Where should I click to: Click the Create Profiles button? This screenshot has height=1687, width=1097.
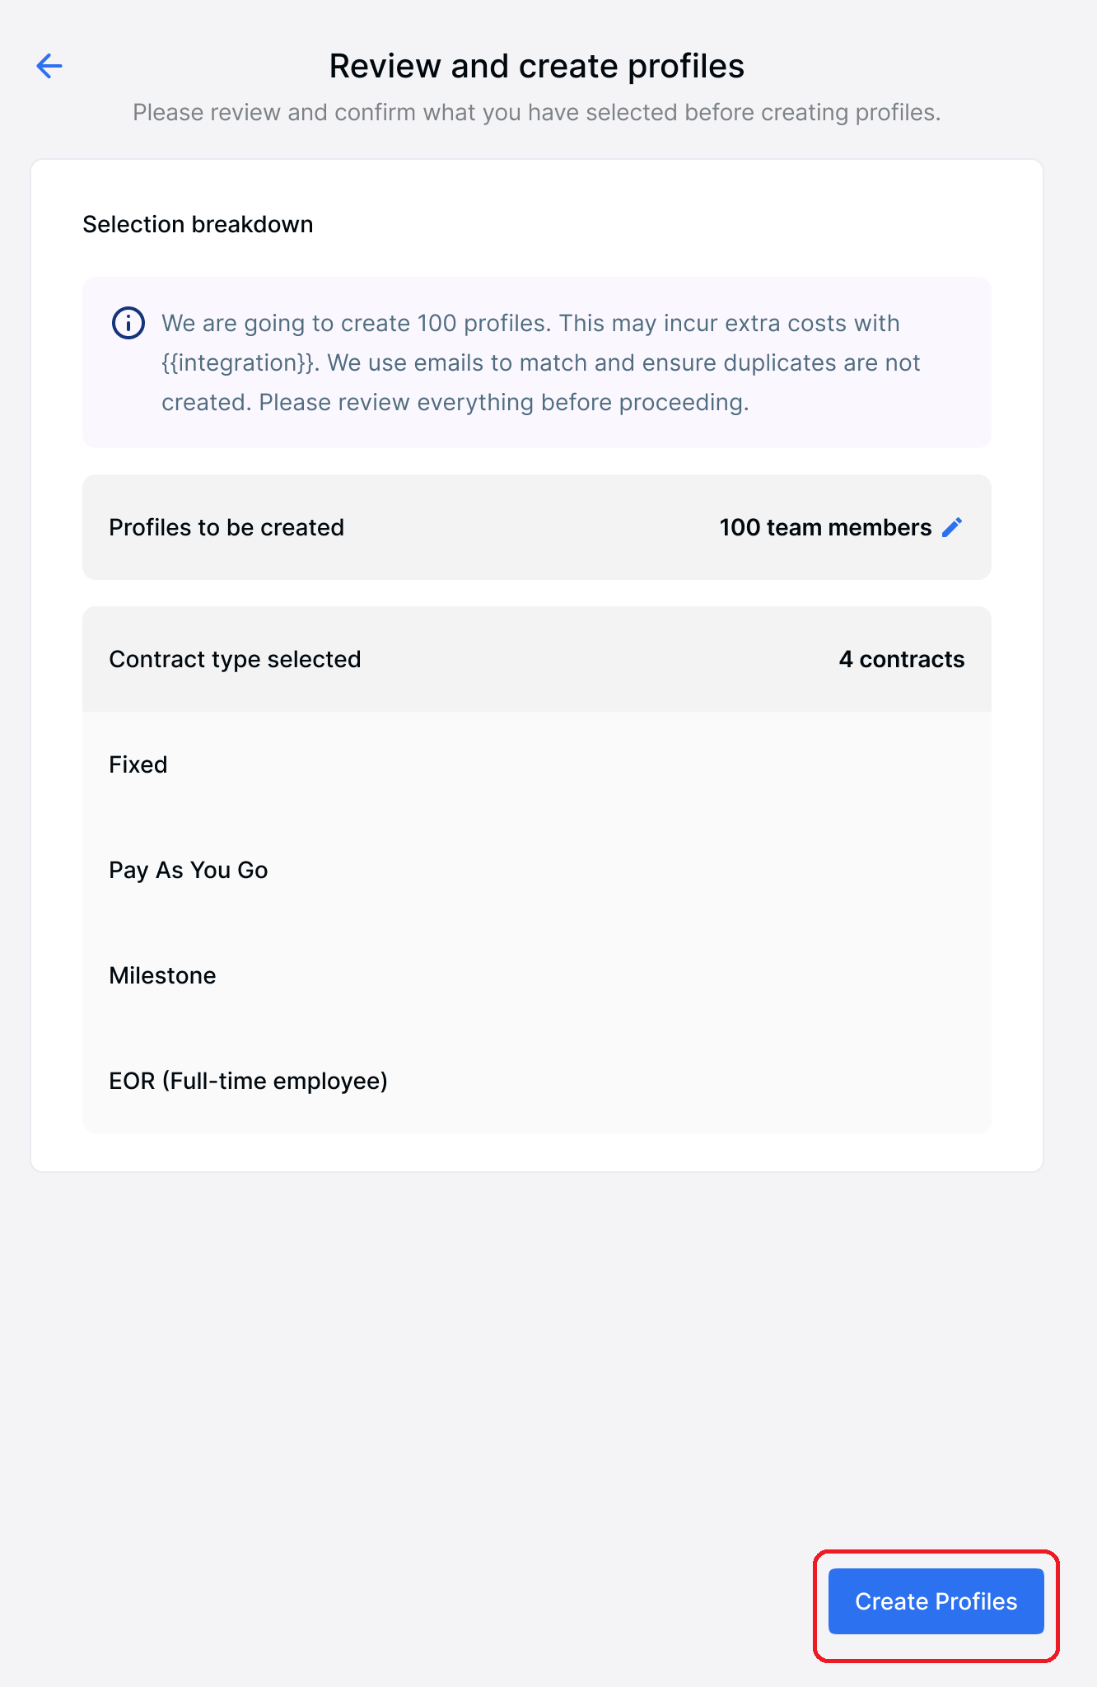[936, 1601]
